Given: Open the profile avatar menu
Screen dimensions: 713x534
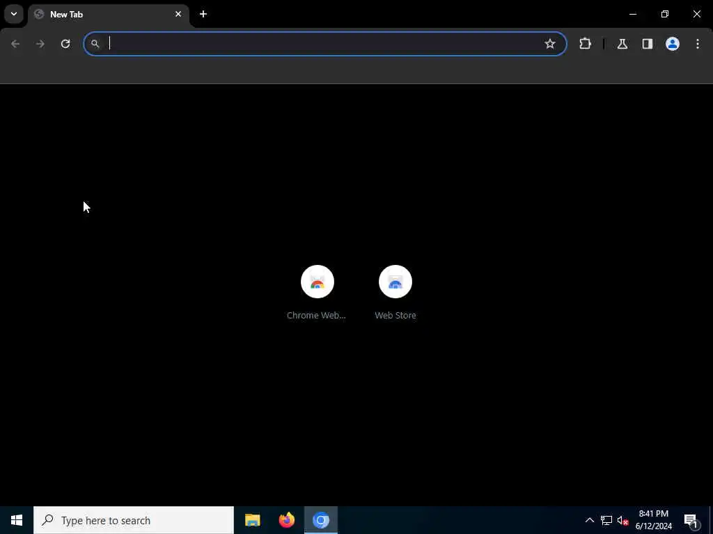Looking at the screenshot, I should (x=673, y=44).
